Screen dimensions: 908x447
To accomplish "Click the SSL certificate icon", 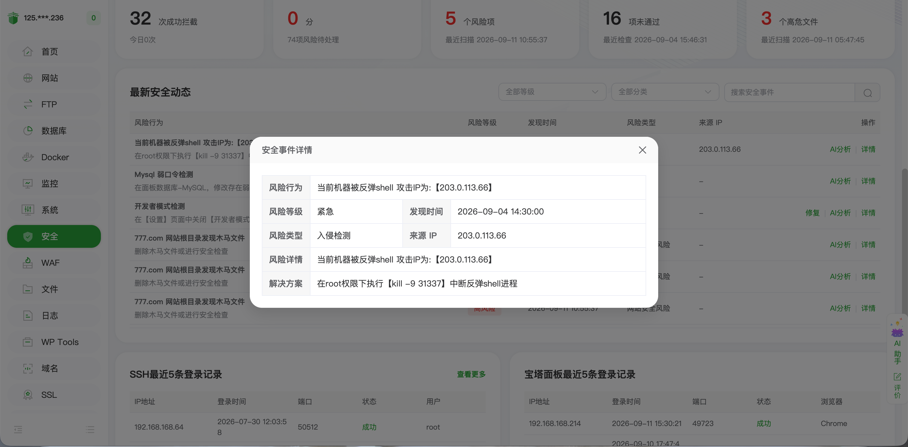I will 28,395.
